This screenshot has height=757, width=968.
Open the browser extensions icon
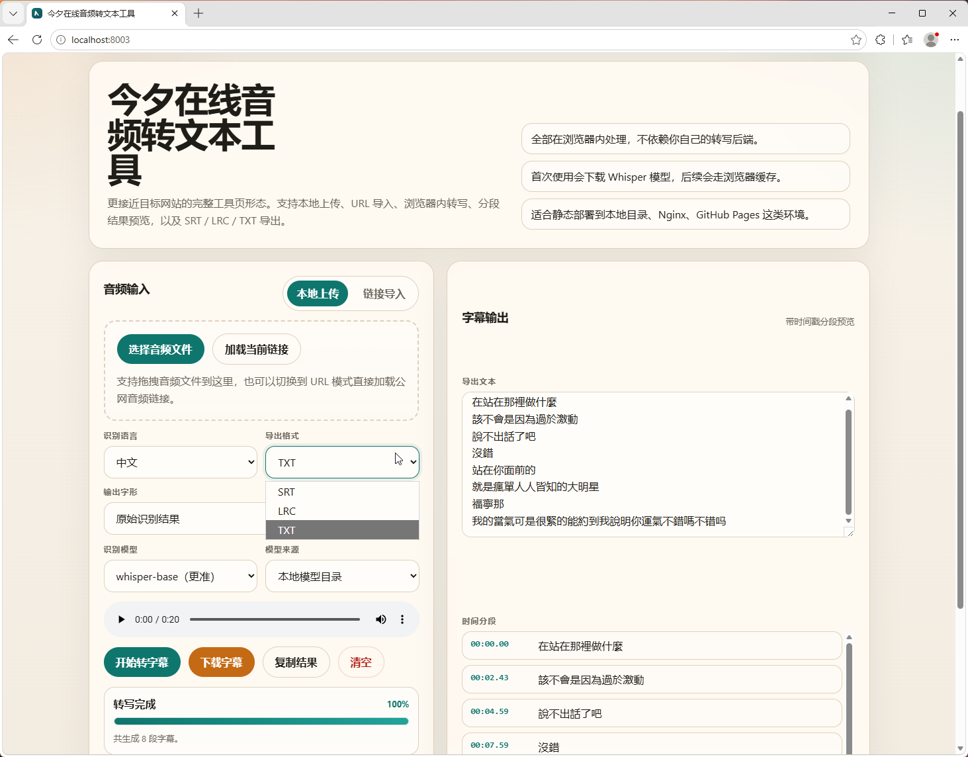(x=880, y=40)
